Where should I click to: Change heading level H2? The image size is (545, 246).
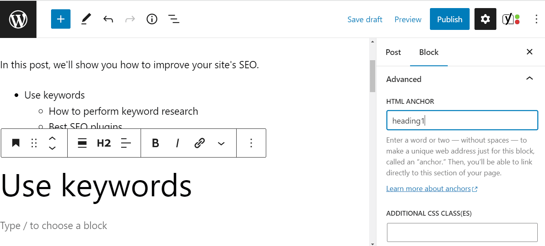click(x=104, y=143)
